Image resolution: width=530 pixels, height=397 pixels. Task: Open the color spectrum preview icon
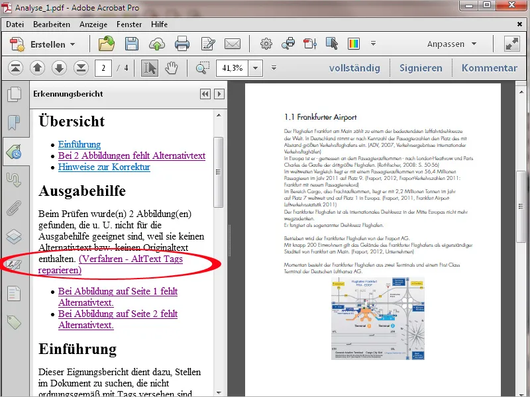(354, 44)
